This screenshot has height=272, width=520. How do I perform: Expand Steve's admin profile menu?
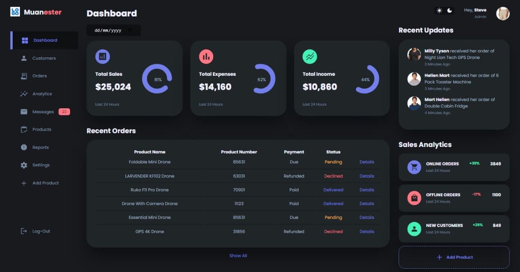tap(503, 13)
